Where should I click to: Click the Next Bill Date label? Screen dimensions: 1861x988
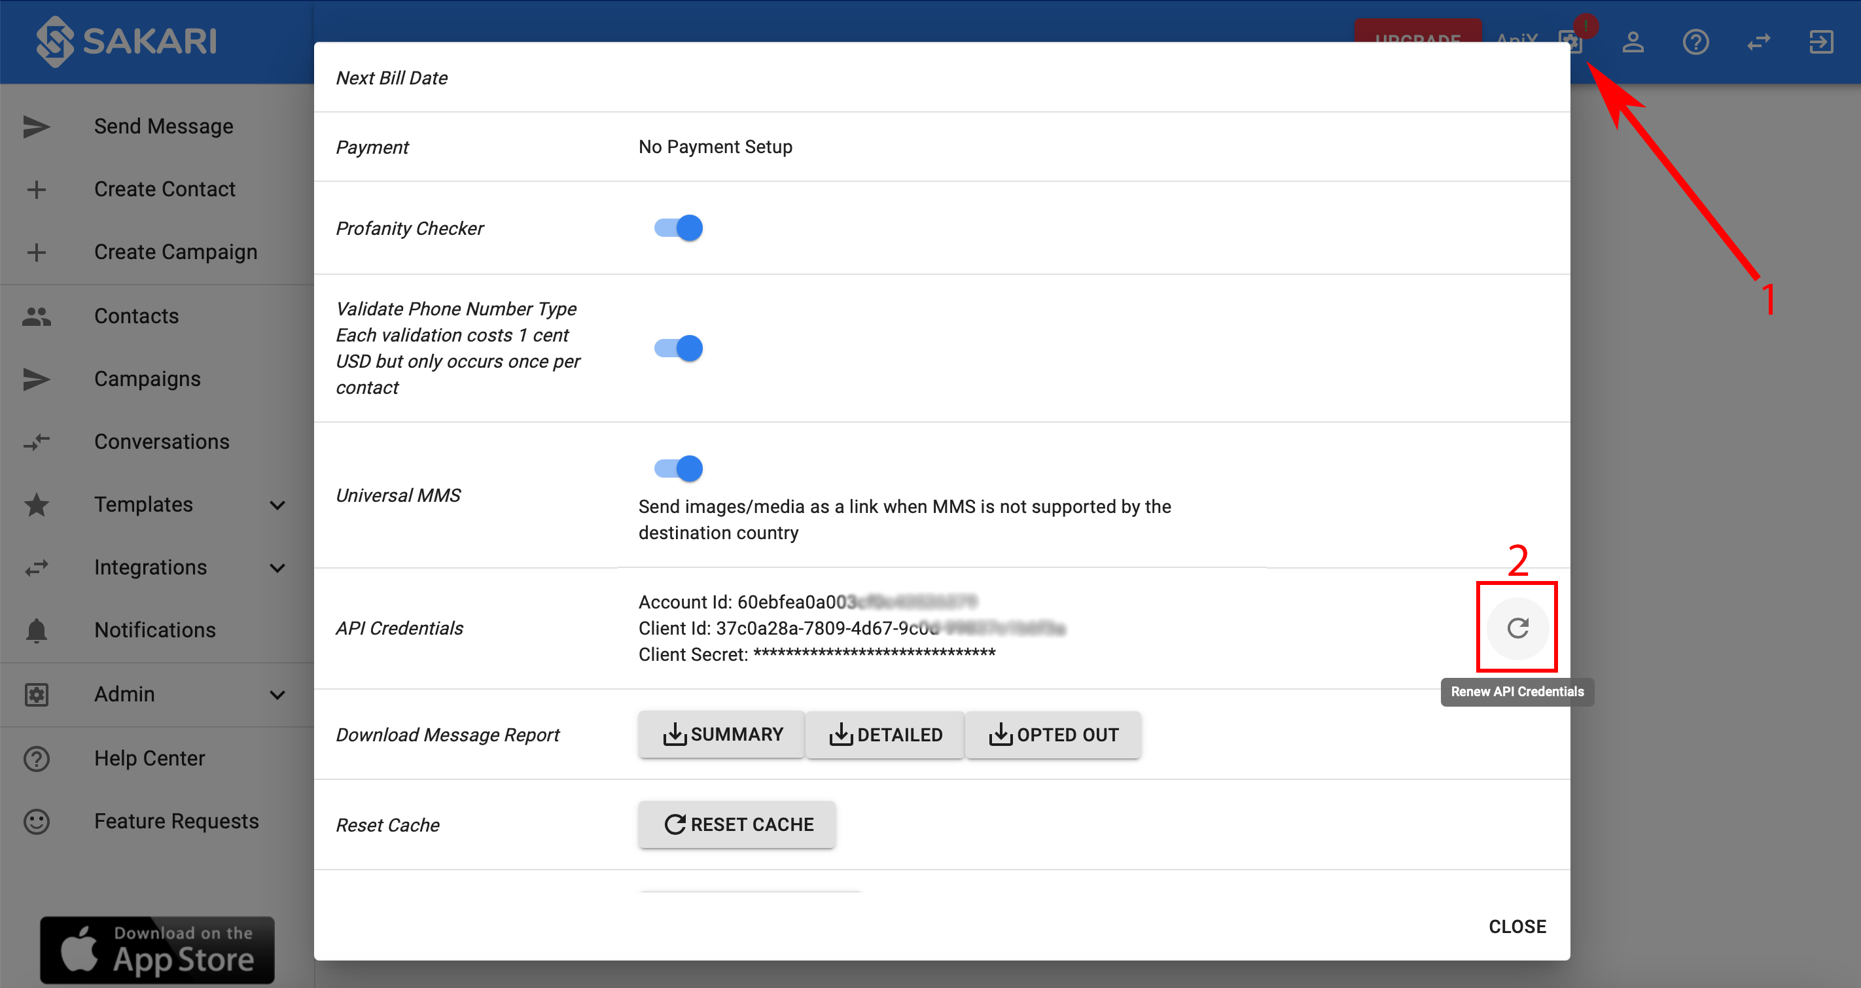click(x=391, y=77)
